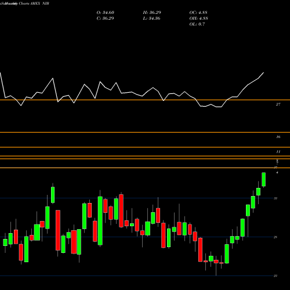Image resolution: width=290 pixels, height=290 pixels.
Task: Select the last green candlestick on the chart
Action: (263, 179)
